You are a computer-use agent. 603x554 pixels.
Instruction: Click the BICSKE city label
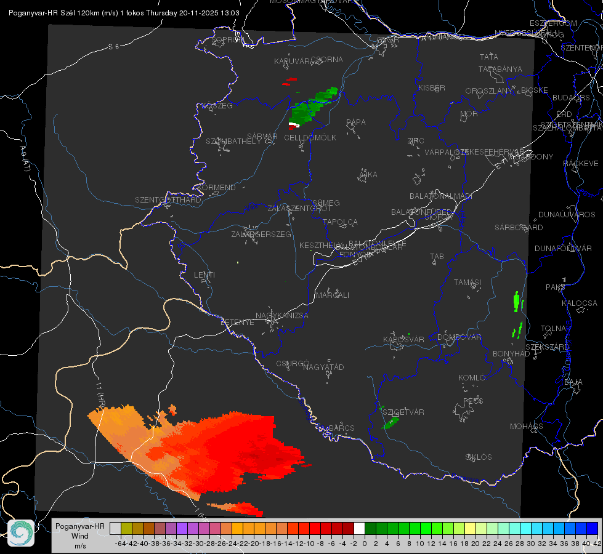tap(535, 90)
